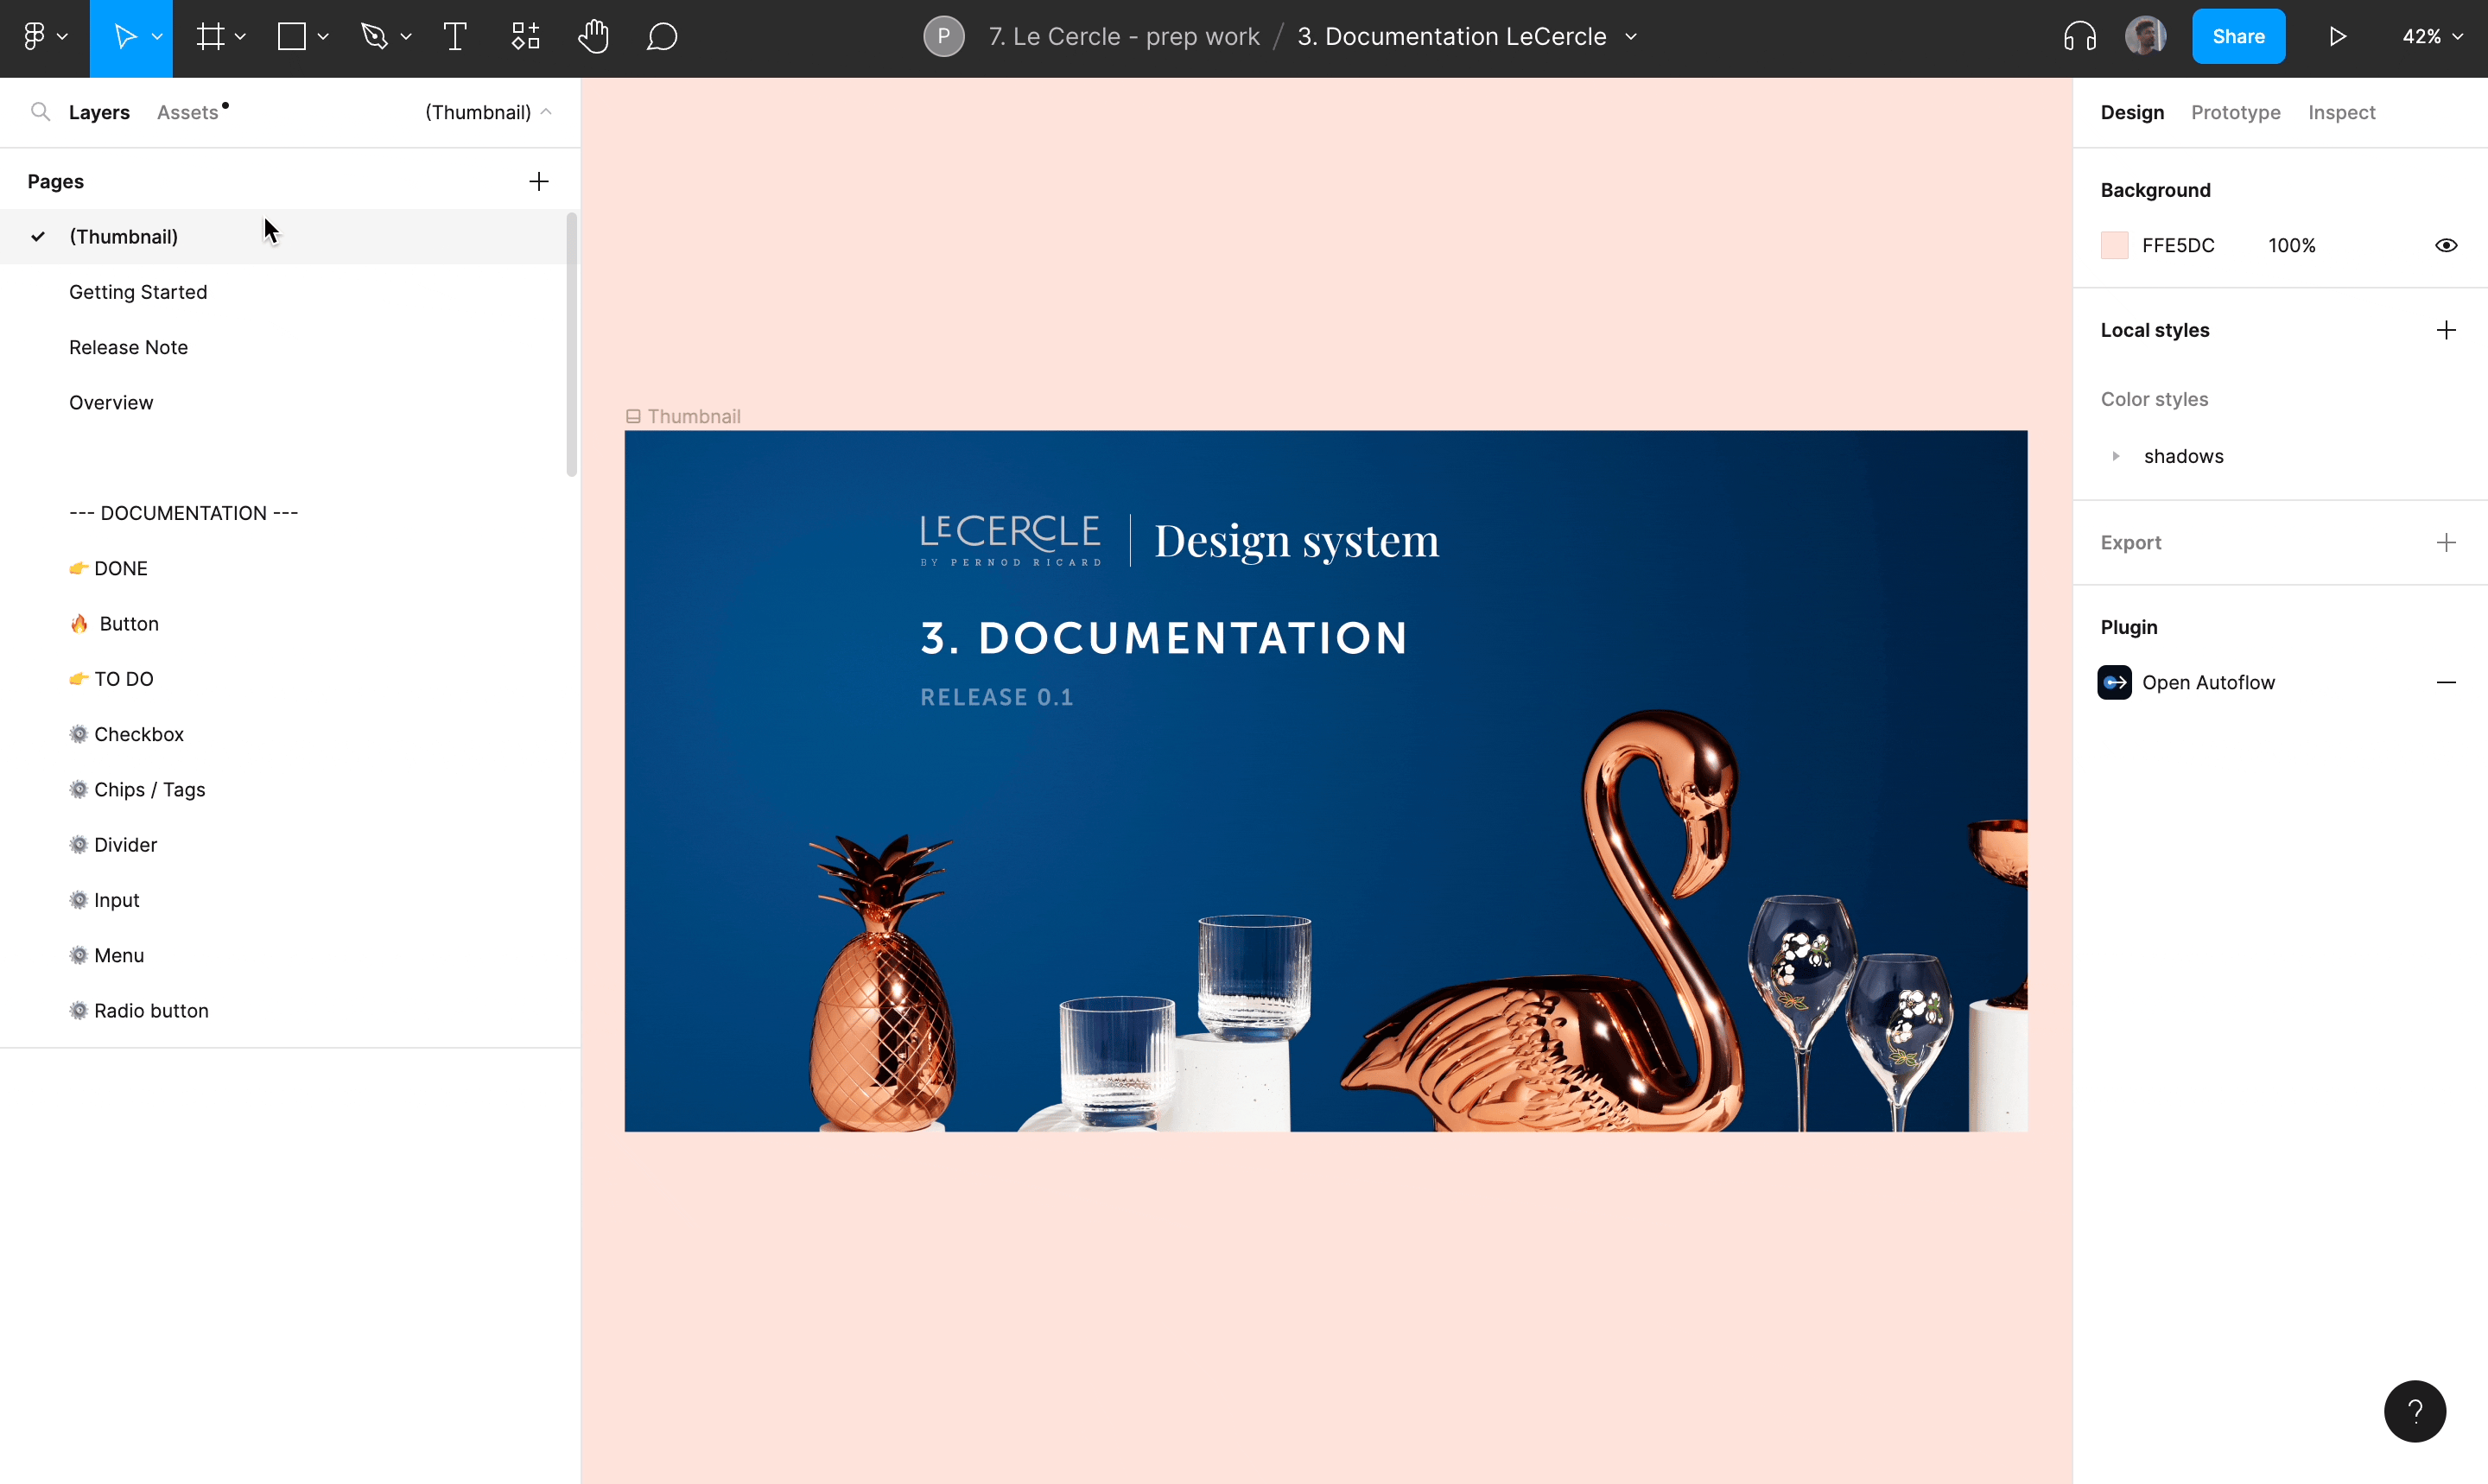
Task: Remove the Open Autoflow plugin entry
Action: [x=2445, y=682]
